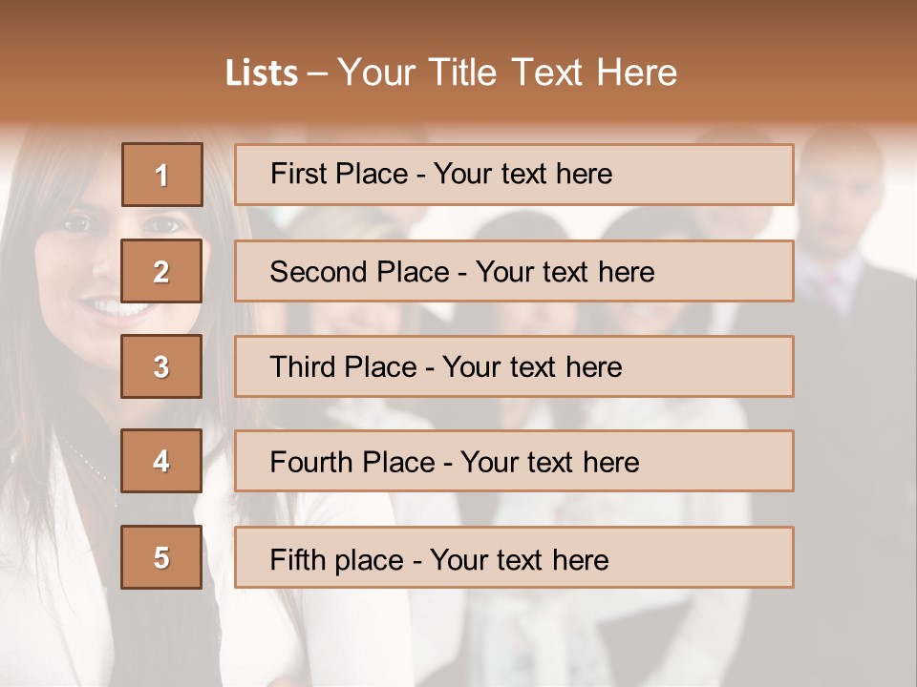
Task: Click the number 1 box
Action: (162, 175)
